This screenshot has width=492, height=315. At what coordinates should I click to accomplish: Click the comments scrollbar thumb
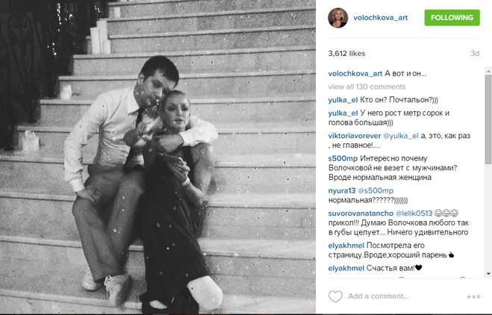(x=488, y=119)
